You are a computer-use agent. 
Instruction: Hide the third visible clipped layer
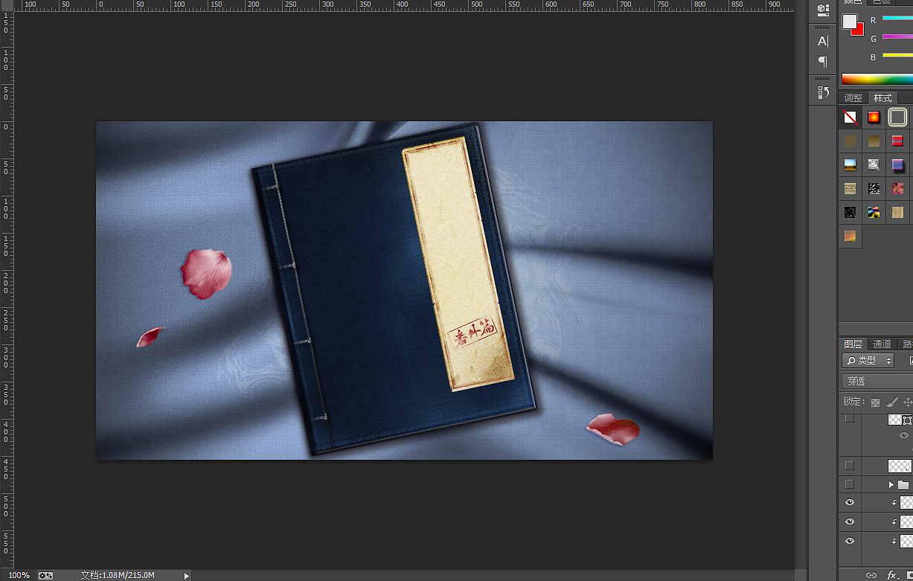click(x=850, y=542)
